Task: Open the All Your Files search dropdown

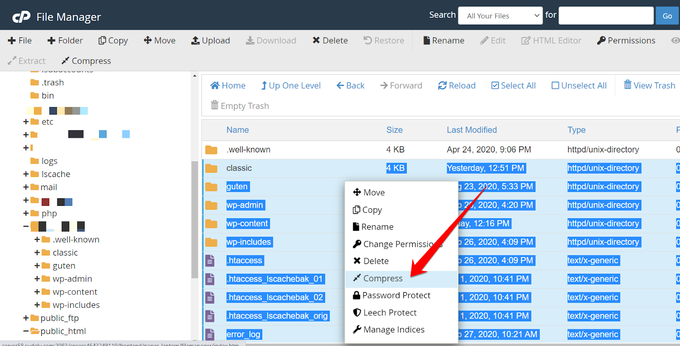Action: click(x=500, y=16)
